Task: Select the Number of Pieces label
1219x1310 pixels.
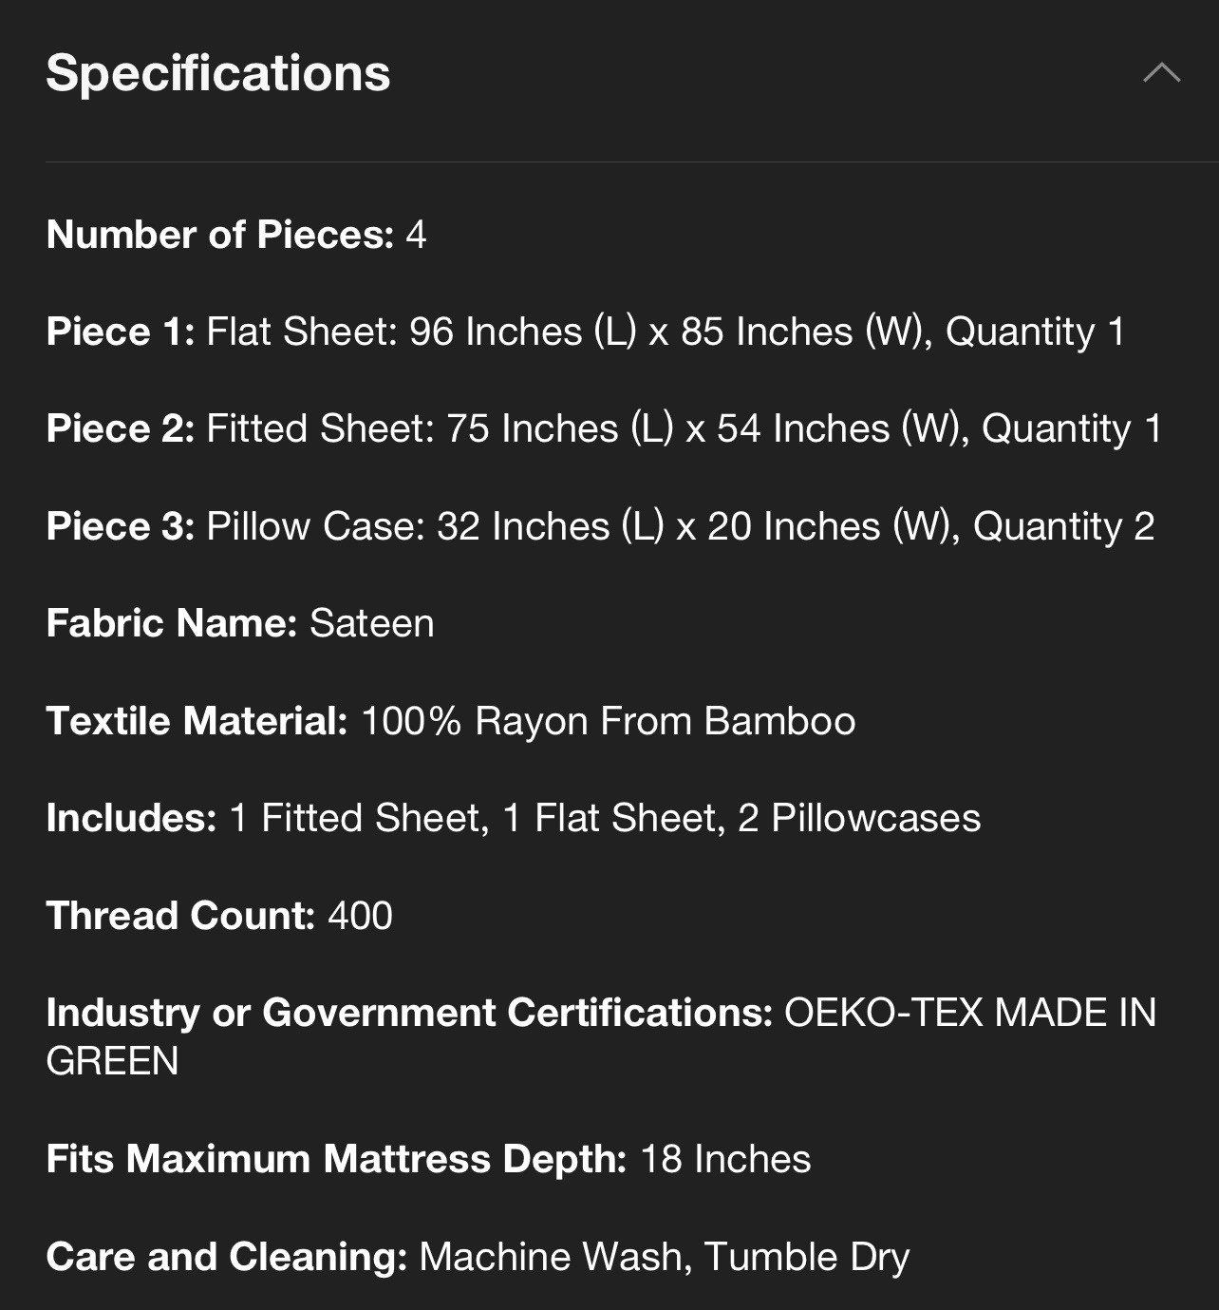Action: tap(220, 235)
